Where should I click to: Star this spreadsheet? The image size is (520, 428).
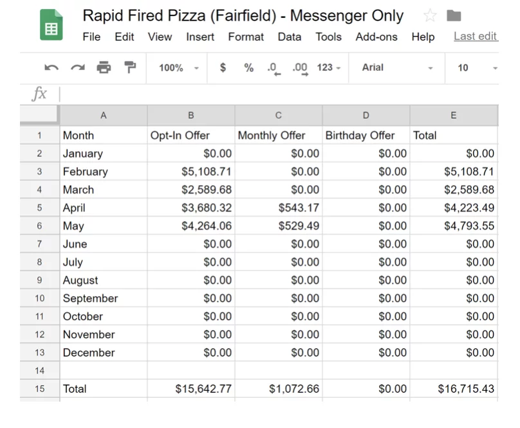coord(430,15)
